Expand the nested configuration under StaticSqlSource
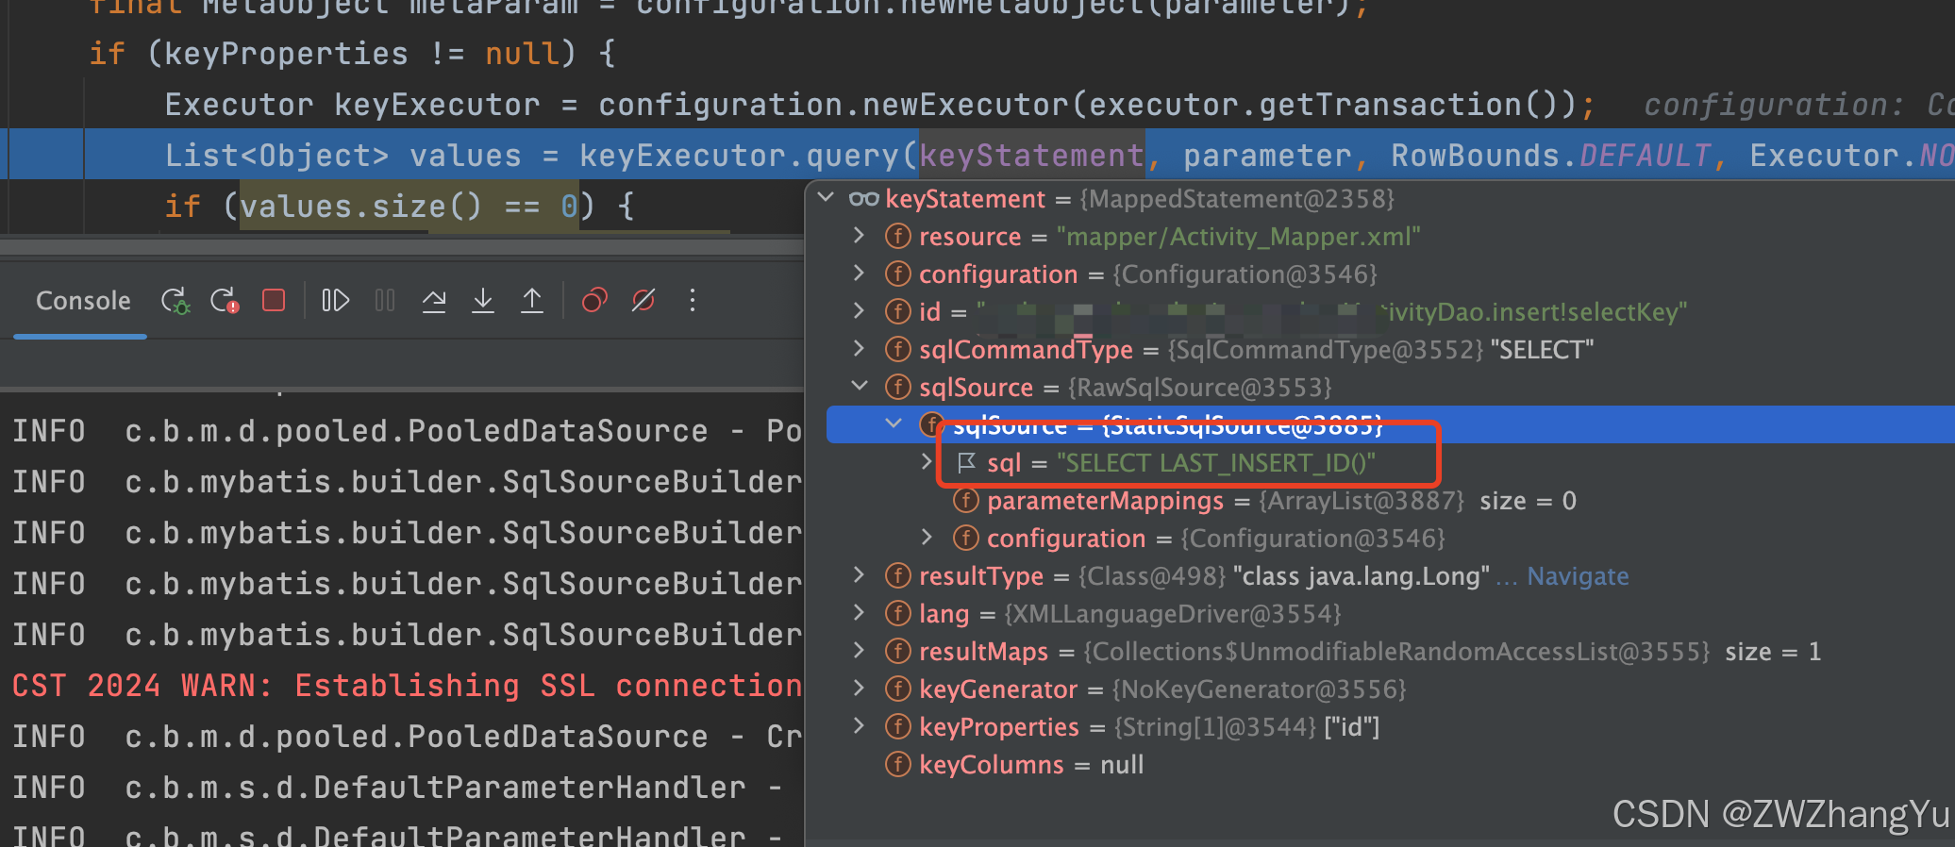This screenshot has width=1955, height=847. tap(927, 537)
